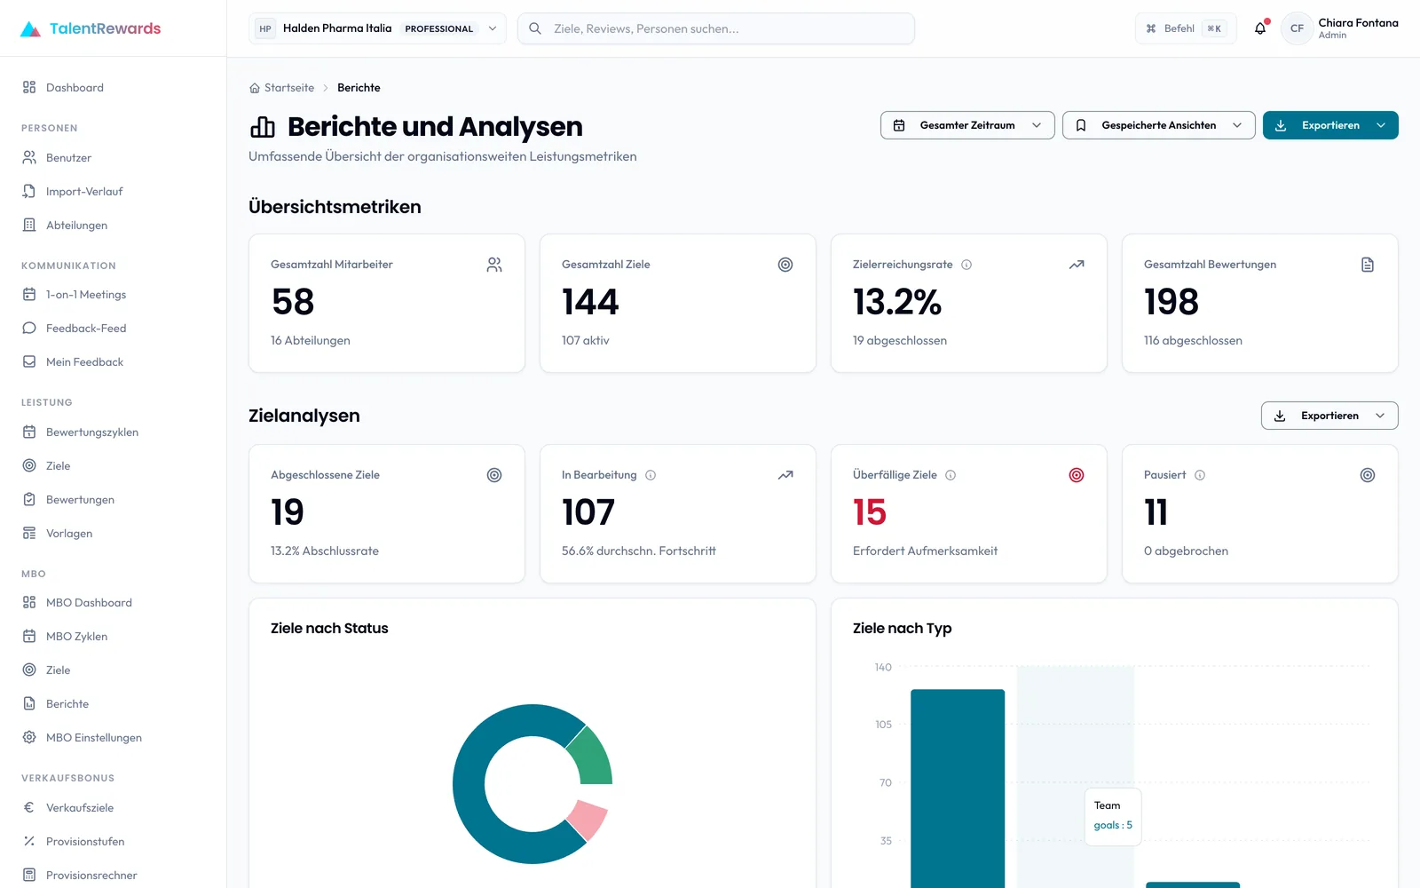Click the target icon on Gesamtzahl Ziele card
The height and width of the screenshot is (888, 1420).
[x=785, y=265]
